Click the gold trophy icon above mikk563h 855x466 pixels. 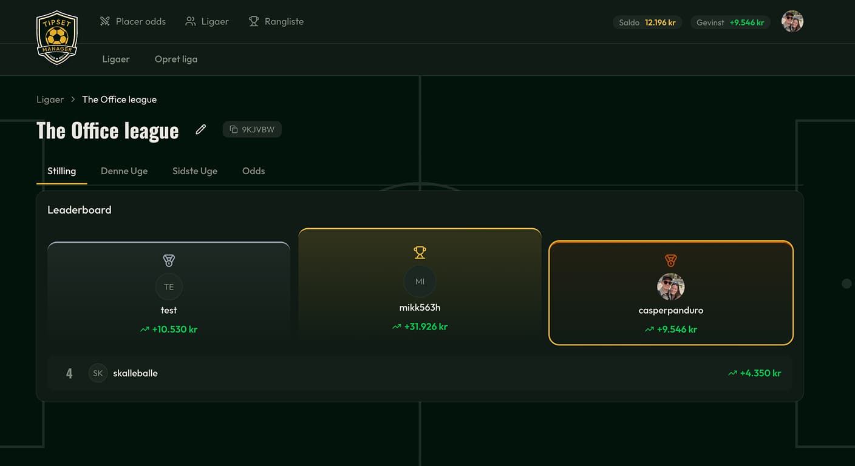[420, 252]
